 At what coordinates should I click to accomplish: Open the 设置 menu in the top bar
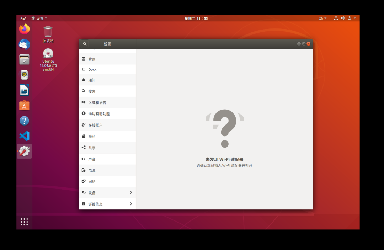pos(39,18)
